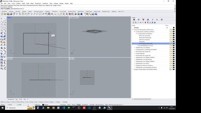This screenshot has width=201, height=113.
Task: Click the layer Tools hammer icon
Action: 152,23
